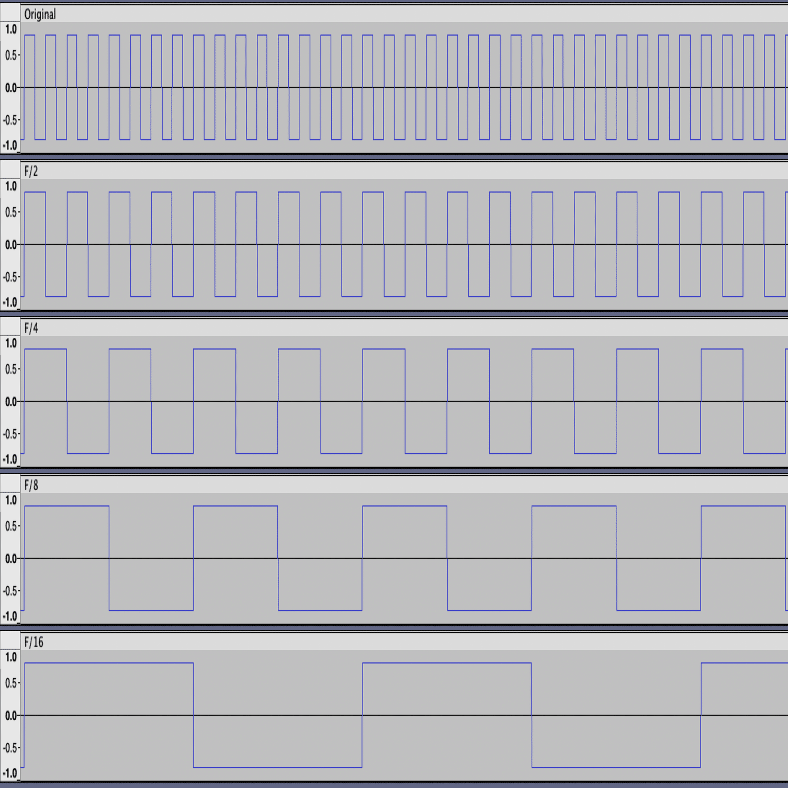Click the -1.0 mark on Original track's vertical scale
The width and height of the screenshot is (788, 788).
pos(10,145)
